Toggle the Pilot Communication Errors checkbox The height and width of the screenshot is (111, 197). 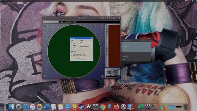tap(72, 55)
